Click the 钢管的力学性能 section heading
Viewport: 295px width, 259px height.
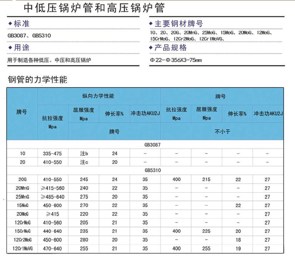(37, 80)
